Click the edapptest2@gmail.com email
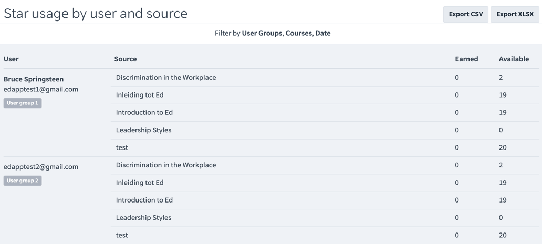 pos(41,167)
